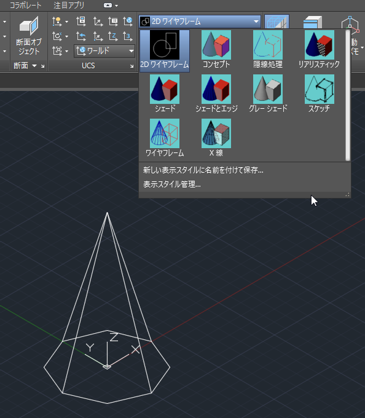Click the UCS origin icon
Image resolution: width=365 pixels, height=418 pixels.
point(98,36)
